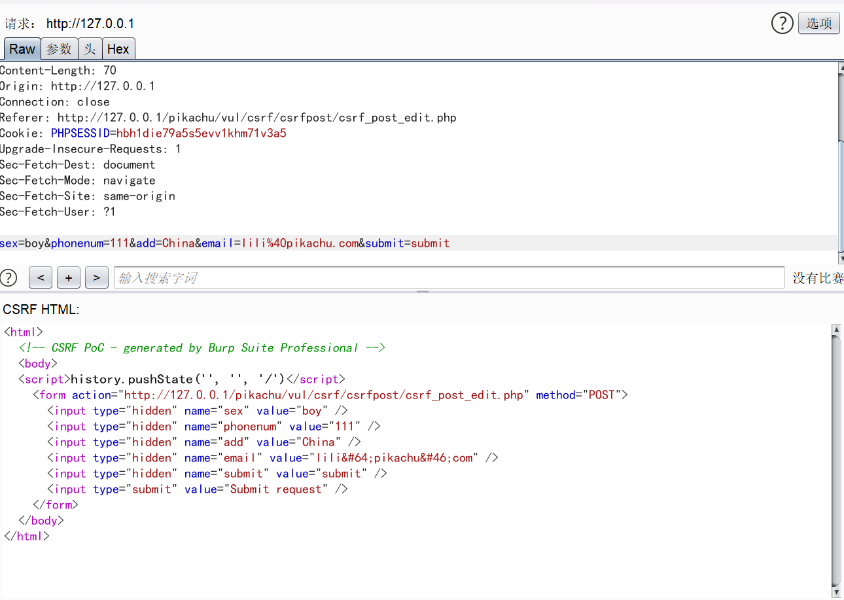
Task: Click the closing </form> tag
Action: click(56, 505)
